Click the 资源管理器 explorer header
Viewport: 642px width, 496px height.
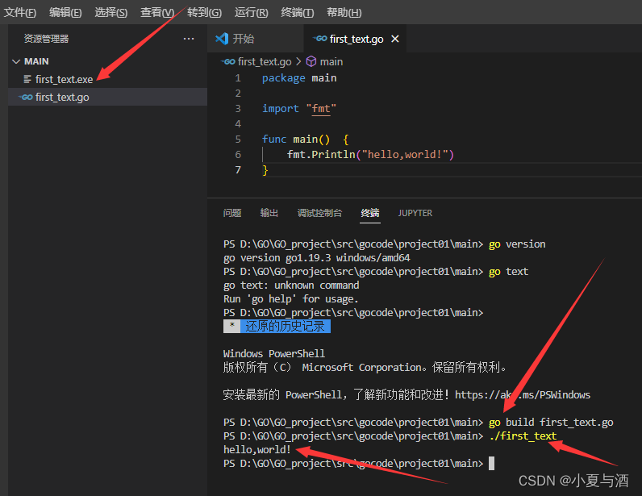46,39
